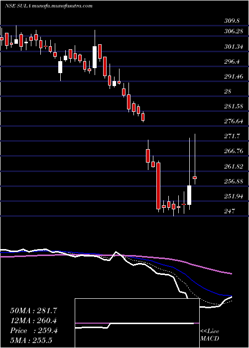Click the NSE SULA munafasutra.com title text
The width and height of the screenshot is (249, 348).
48,6
